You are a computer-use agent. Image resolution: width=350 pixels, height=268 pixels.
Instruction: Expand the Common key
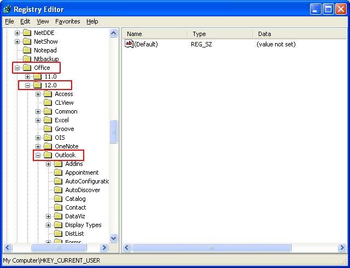[38, 111]
